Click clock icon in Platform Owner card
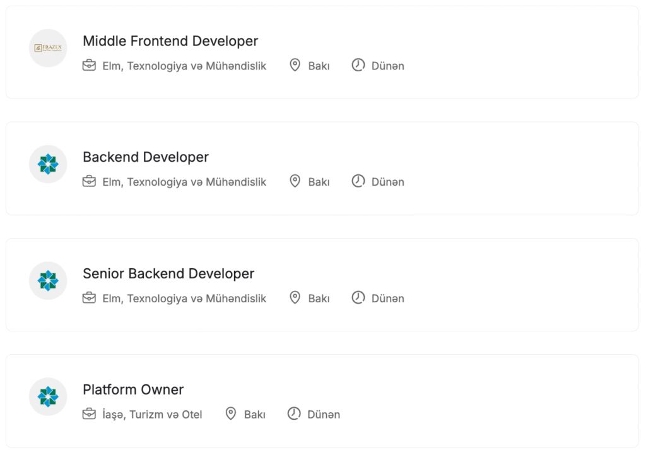Screen dimensions: 646x457 [294, 414]
